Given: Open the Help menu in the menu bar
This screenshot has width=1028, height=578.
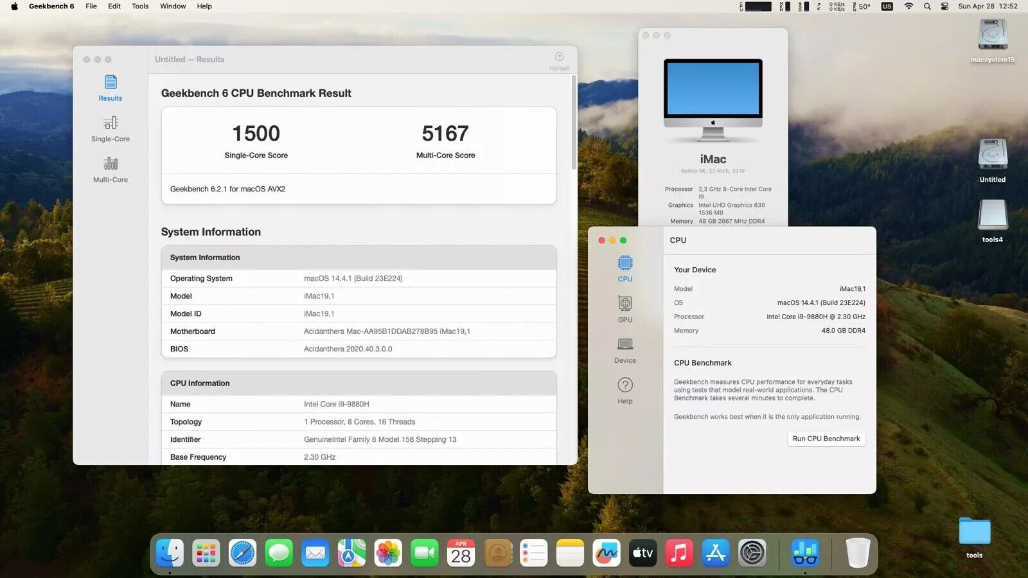Looking at the screenshot, I should click(204, 6).
